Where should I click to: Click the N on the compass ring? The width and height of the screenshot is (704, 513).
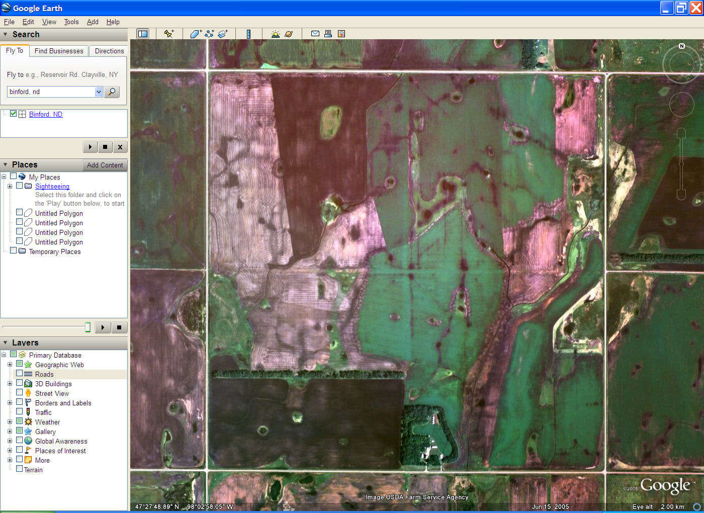[x=682, y=46]
